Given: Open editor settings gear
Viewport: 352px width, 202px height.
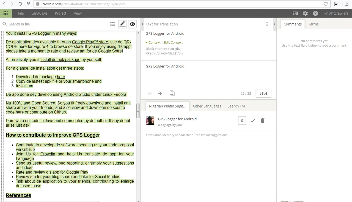Looking at the screenshot, I should 305,13.
